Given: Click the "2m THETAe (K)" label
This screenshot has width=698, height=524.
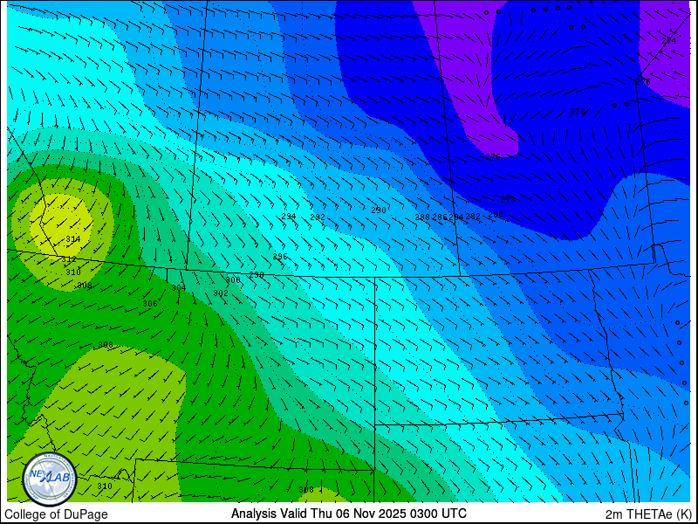Looking at the screenshot, I should 648,514.
